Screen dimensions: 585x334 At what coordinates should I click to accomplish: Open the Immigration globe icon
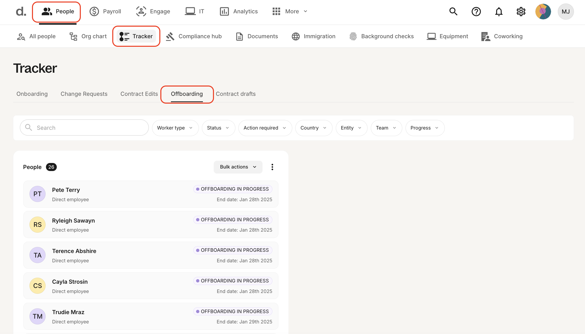click(x=296, y=36)
